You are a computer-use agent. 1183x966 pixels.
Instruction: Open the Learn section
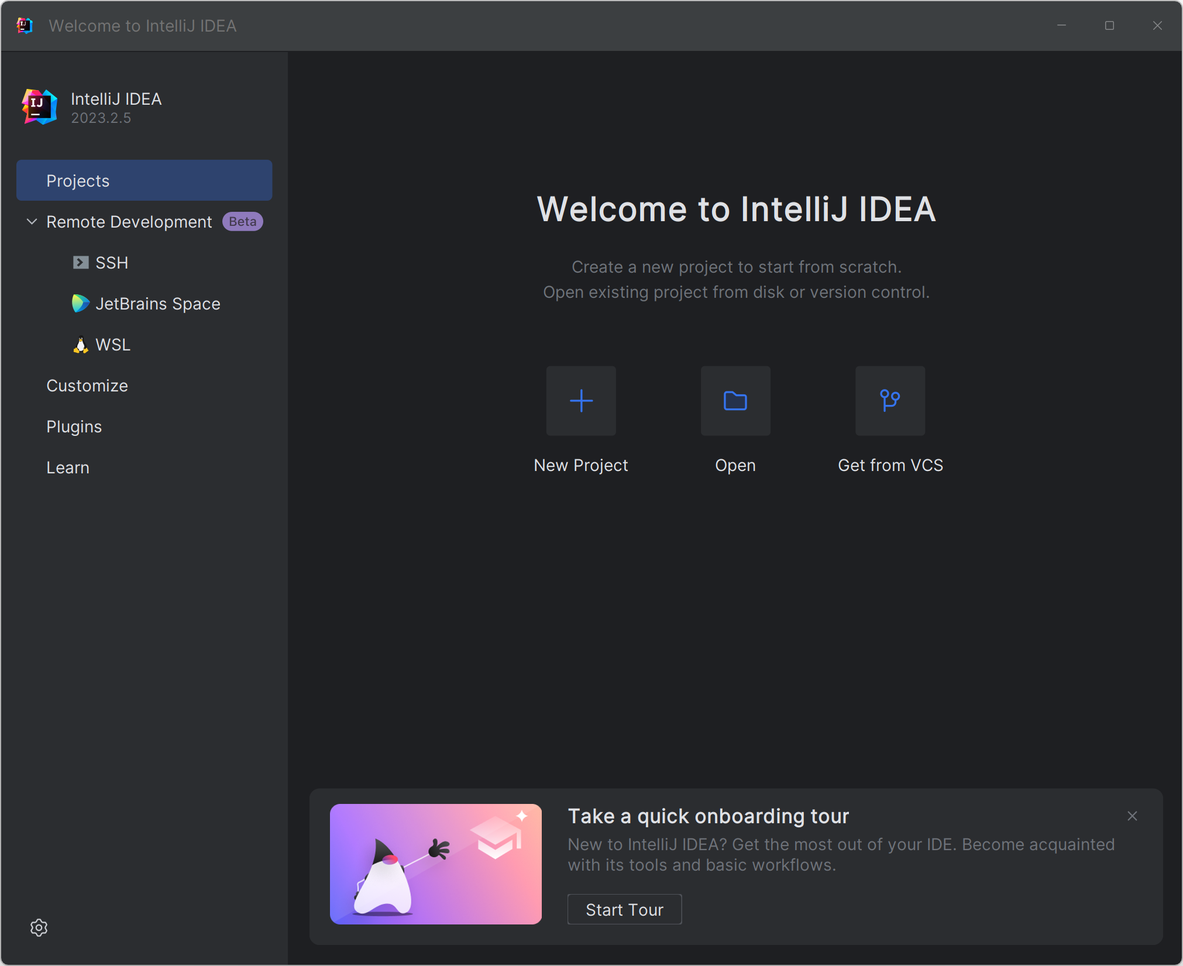click(x=68, y=467)
